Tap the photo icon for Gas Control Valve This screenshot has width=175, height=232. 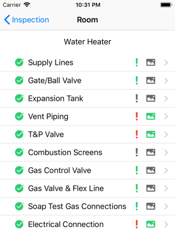(151, 170)
